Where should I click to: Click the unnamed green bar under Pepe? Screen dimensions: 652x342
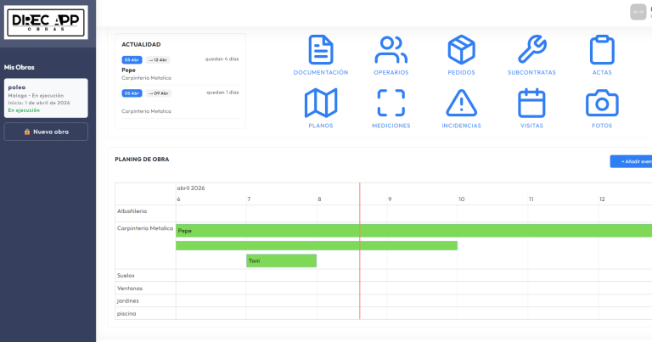pyautogui.click(x=316, y=245)
